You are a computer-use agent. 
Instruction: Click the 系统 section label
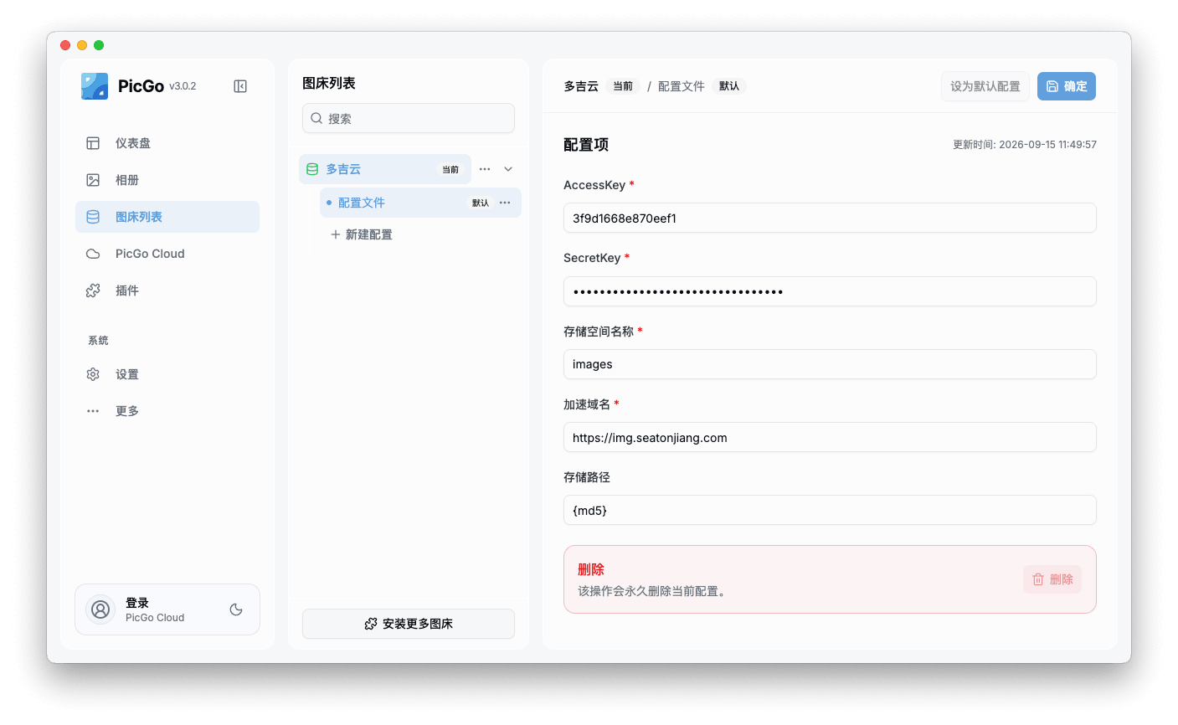click(x=99, y=341)
